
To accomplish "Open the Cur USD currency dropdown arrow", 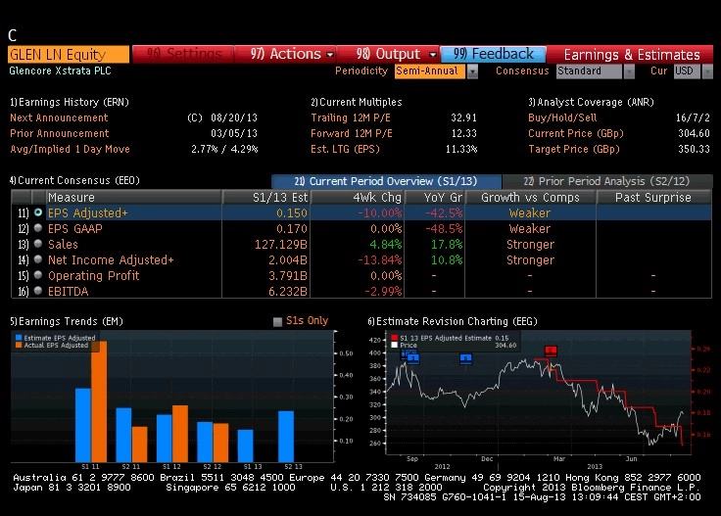I will (707, 71).
